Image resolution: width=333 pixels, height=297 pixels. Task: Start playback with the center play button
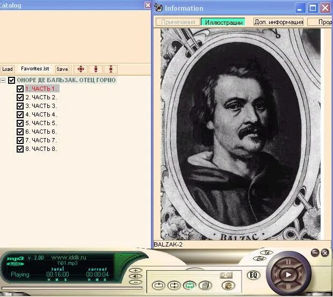click(288, 274)
